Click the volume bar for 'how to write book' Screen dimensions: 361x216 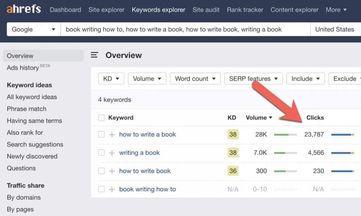286,171
